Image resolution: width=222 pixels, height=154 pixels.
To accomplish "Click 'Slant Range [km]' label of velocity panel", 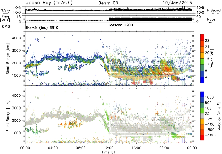I will 8,116.
